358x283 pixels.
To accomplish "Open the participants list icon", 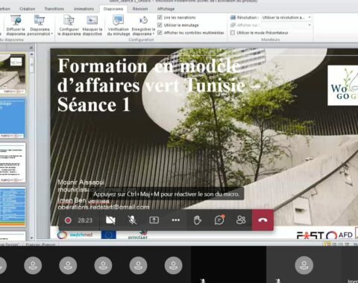I will 241,220.
